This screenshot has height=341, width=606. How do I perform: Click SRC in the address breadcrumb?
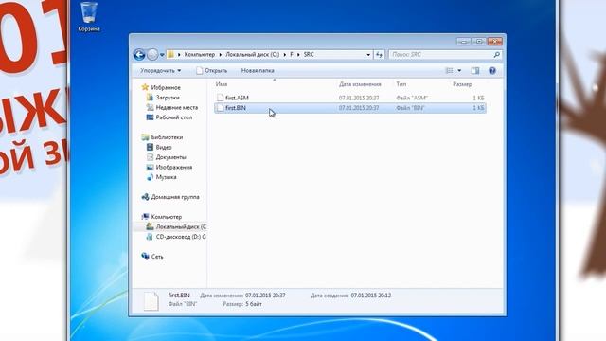tap(309, 55)
